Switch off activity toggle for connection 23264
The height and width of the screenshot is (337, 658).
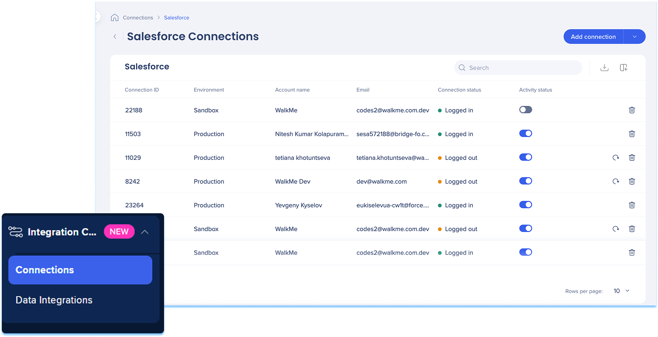coord(525,205)
